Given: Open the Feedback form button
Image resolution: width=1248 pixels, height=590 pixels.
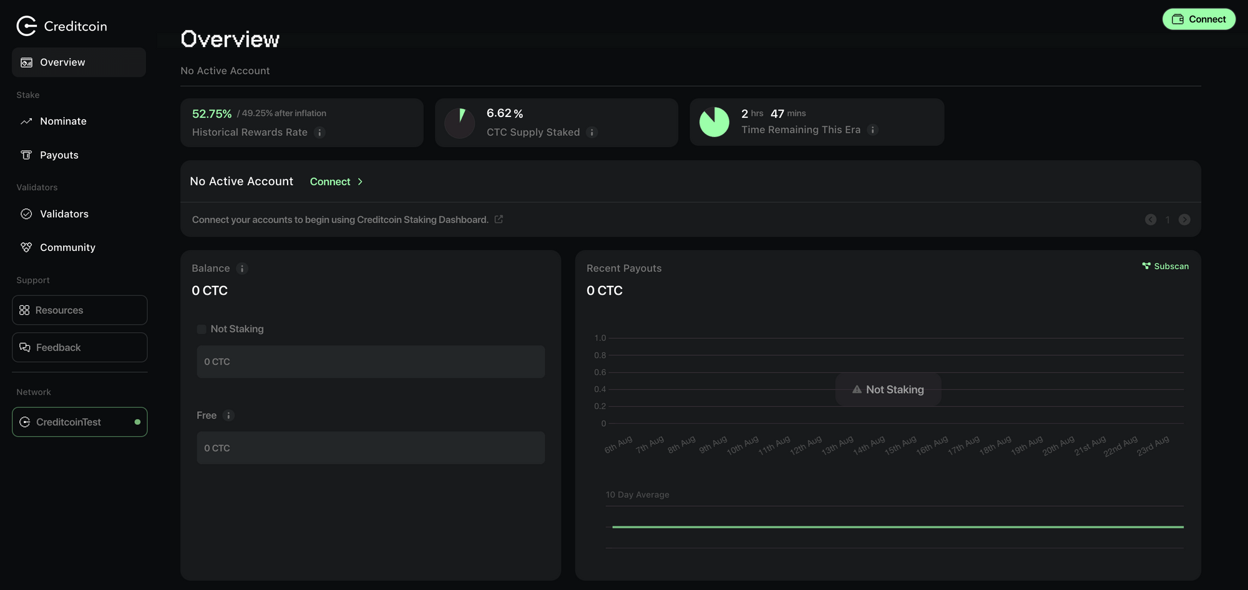Looking at the screenshot, I should pyautogui.click(x=80, y=348).
